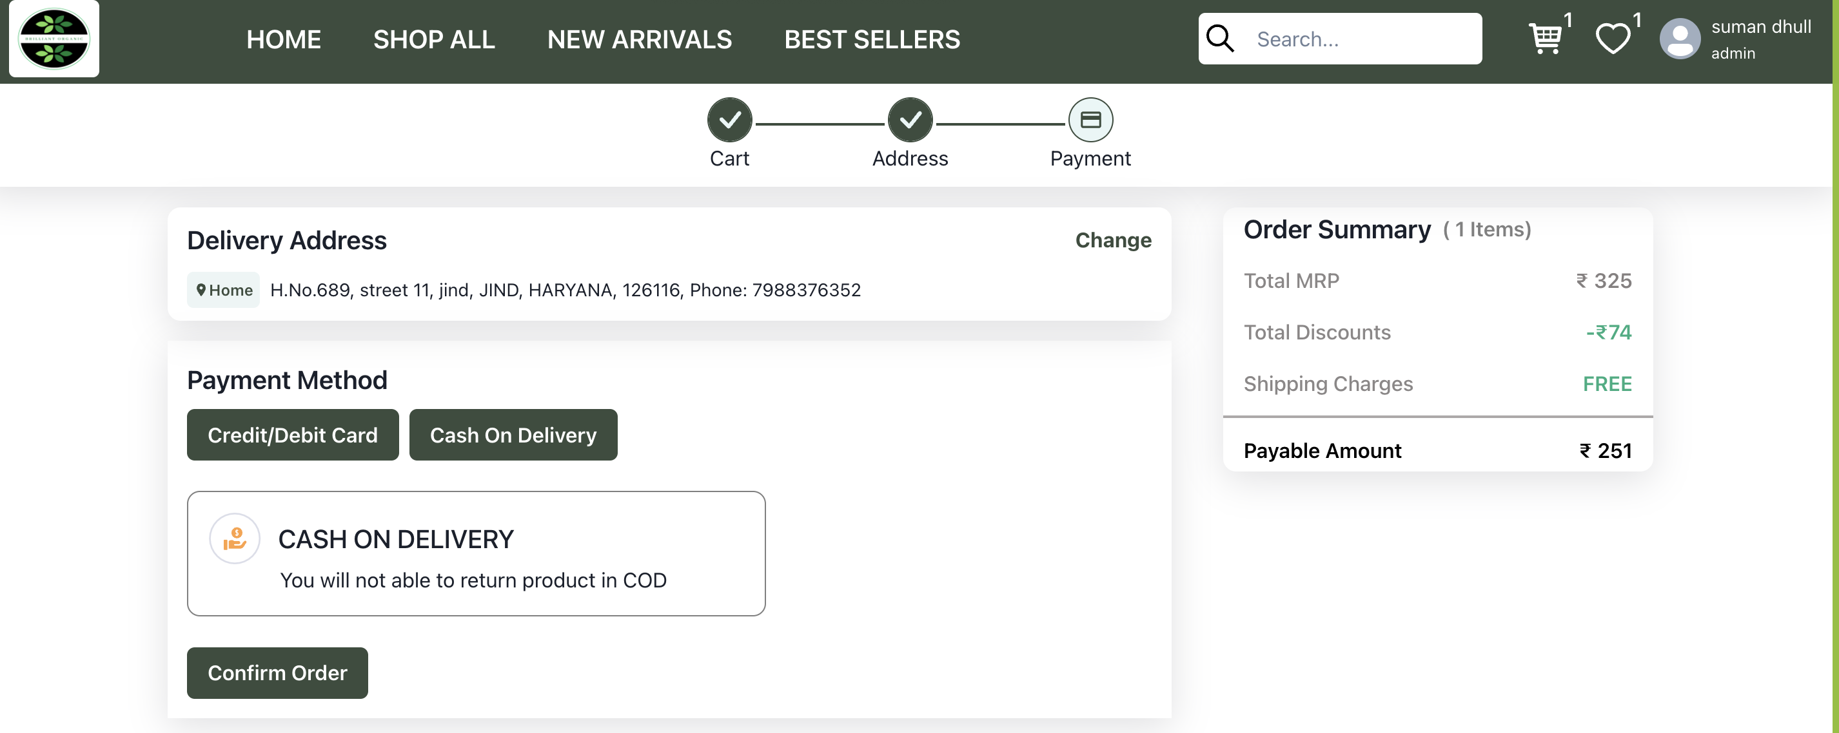Select Cash On Delivery payment method
Screen dimensions: 1839x733
[514, 434]
